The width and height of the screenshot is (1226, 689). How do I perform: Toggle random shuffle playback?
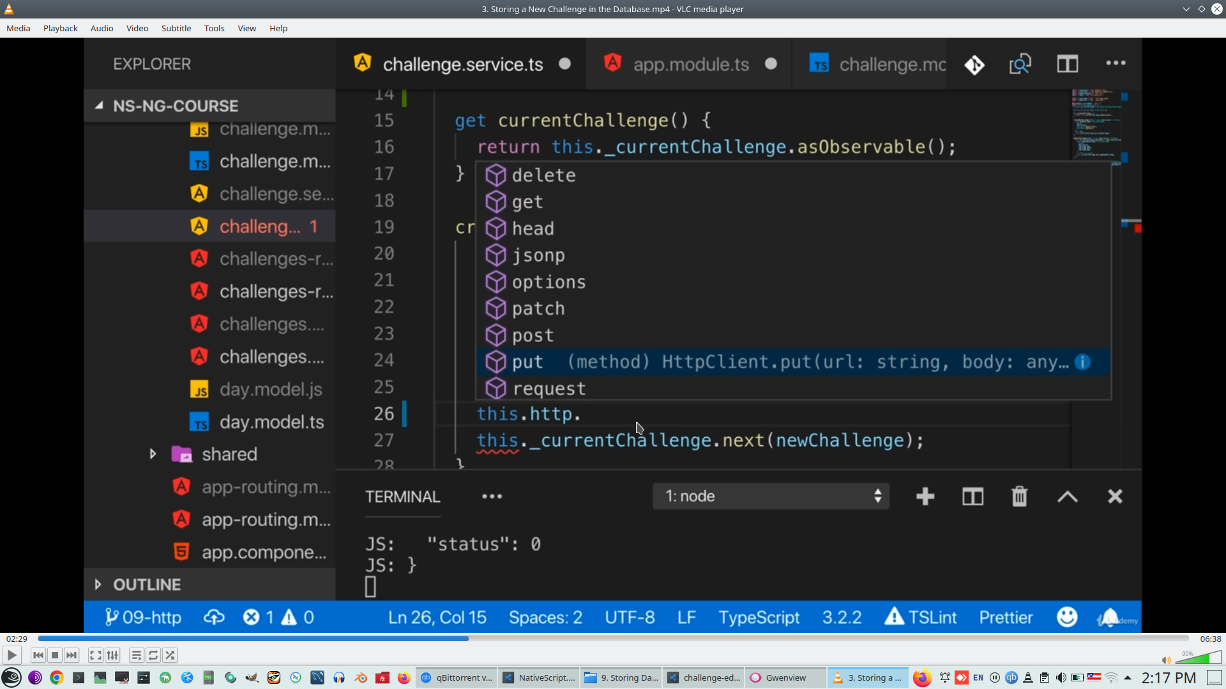coord(170,655)
